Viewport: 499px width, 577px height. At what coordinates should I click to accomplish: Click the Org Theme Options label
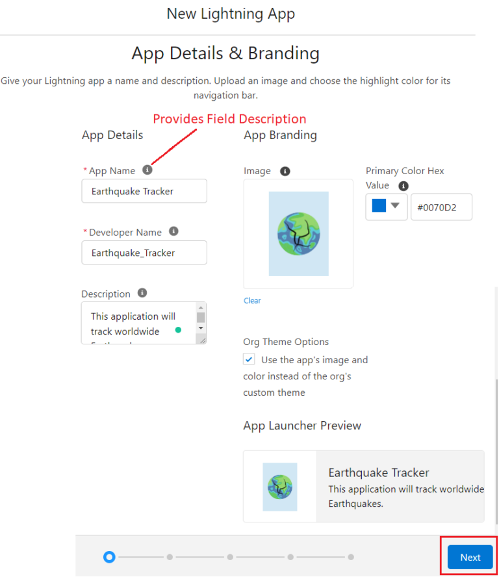pyautogui.click(x=286, y=342)
